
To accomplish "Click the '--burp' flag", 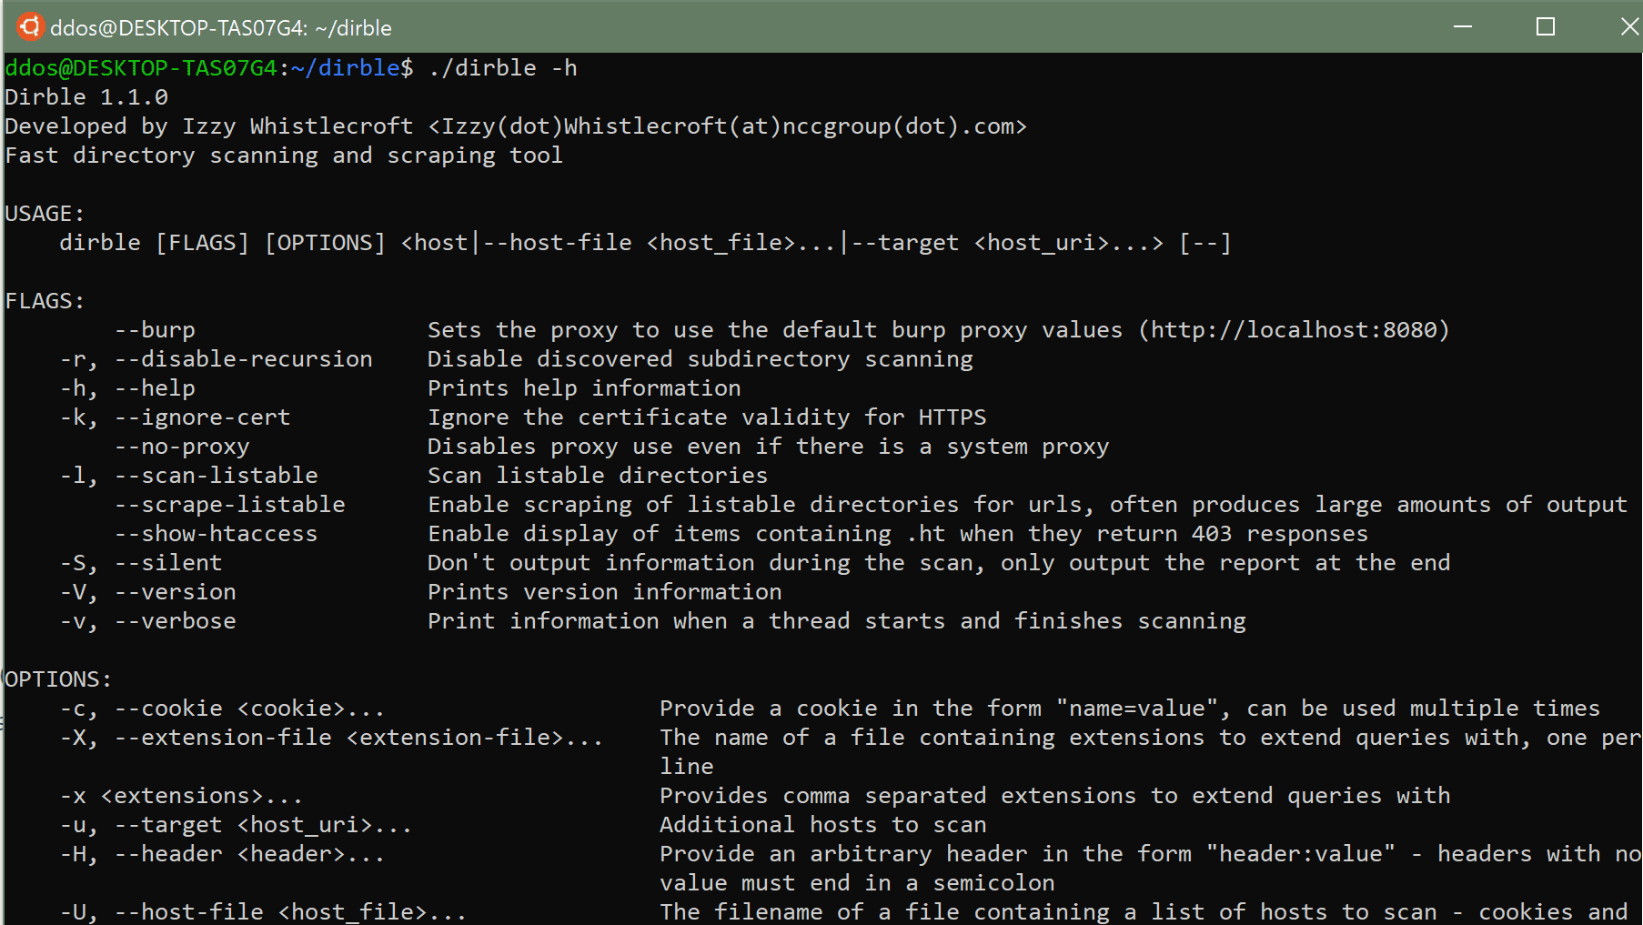I will pos(155,330).
